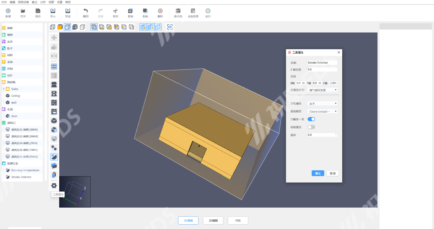Turn on the 初始激活 switch

pyautogui.click(x=311, y=127)
